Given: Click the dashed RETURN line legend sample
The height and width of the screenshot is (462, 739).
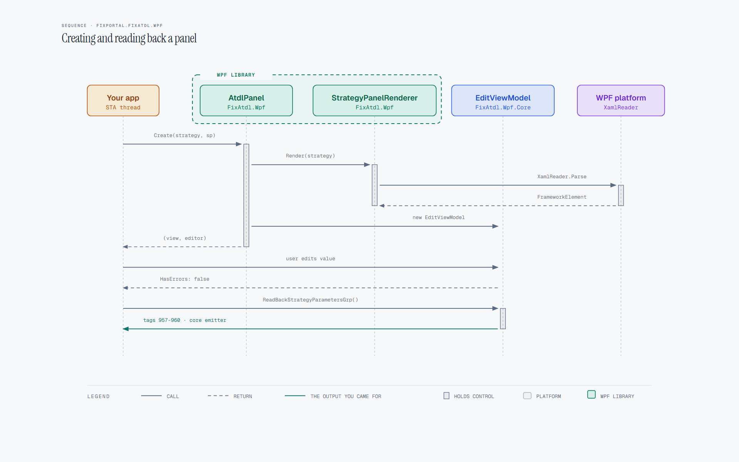Looking at the screenshot, I should [x=218, y=396].
